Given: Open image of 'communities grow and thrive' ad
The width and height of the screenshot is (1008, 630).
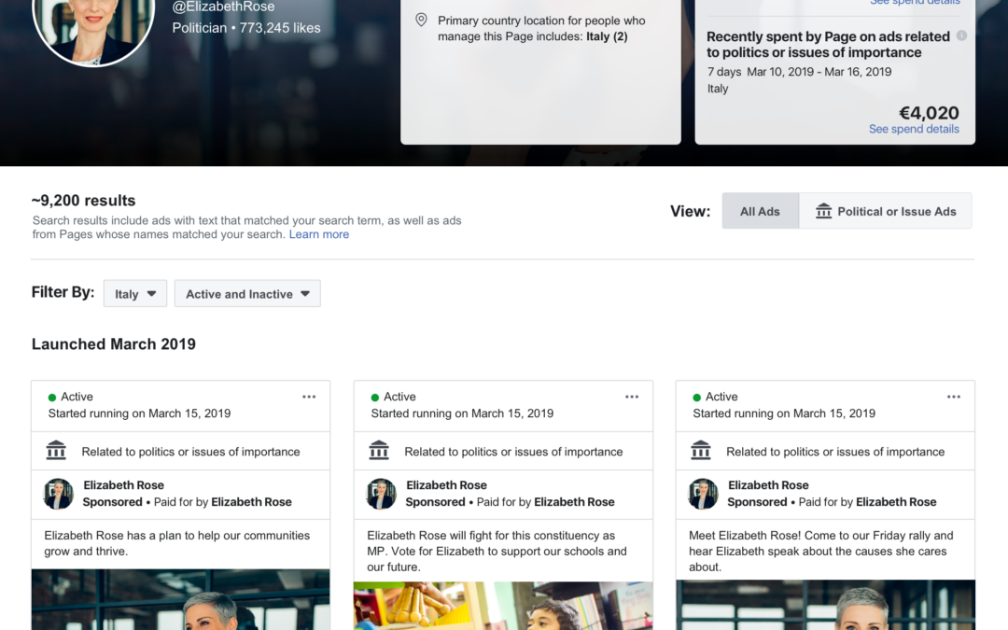Looking at the screenshot, I should [x=181, y=599].
